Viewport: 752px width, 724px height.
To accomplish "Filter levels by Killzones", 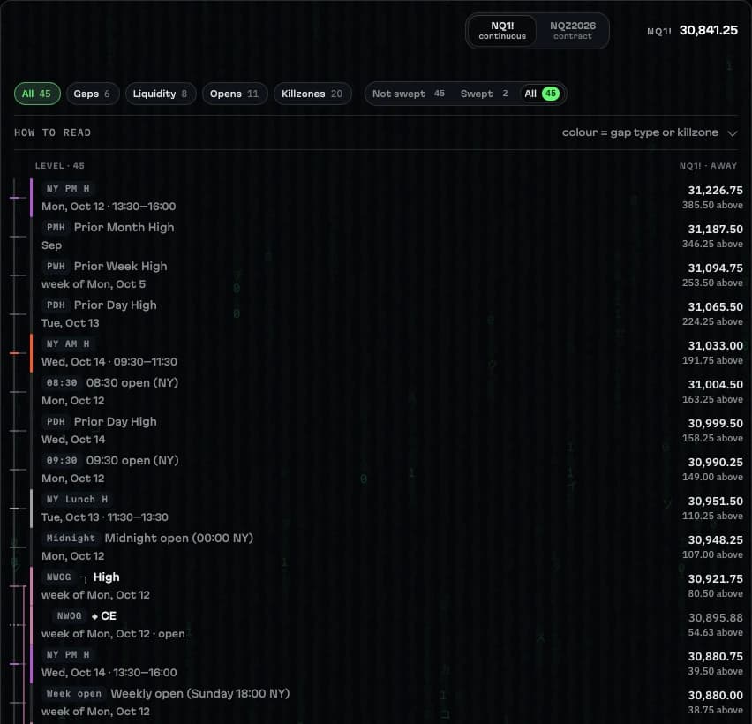I will [312, 94].
